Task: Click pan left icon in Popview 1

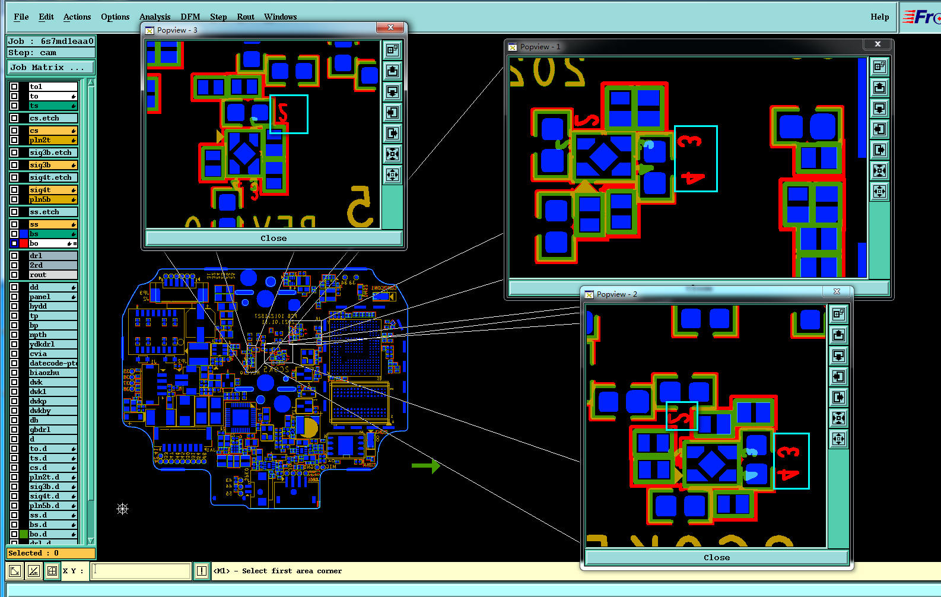Action: 879,129
